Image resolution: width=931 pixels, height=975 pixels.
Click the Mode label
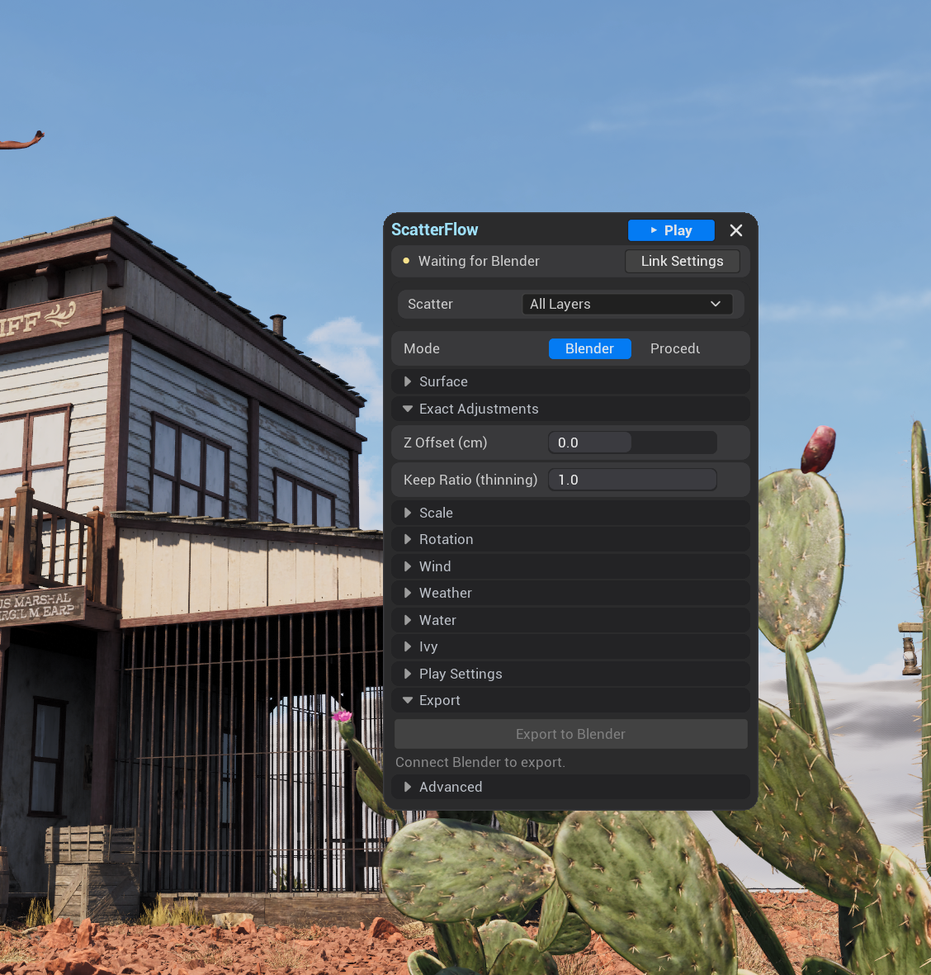tap(422, 349)
